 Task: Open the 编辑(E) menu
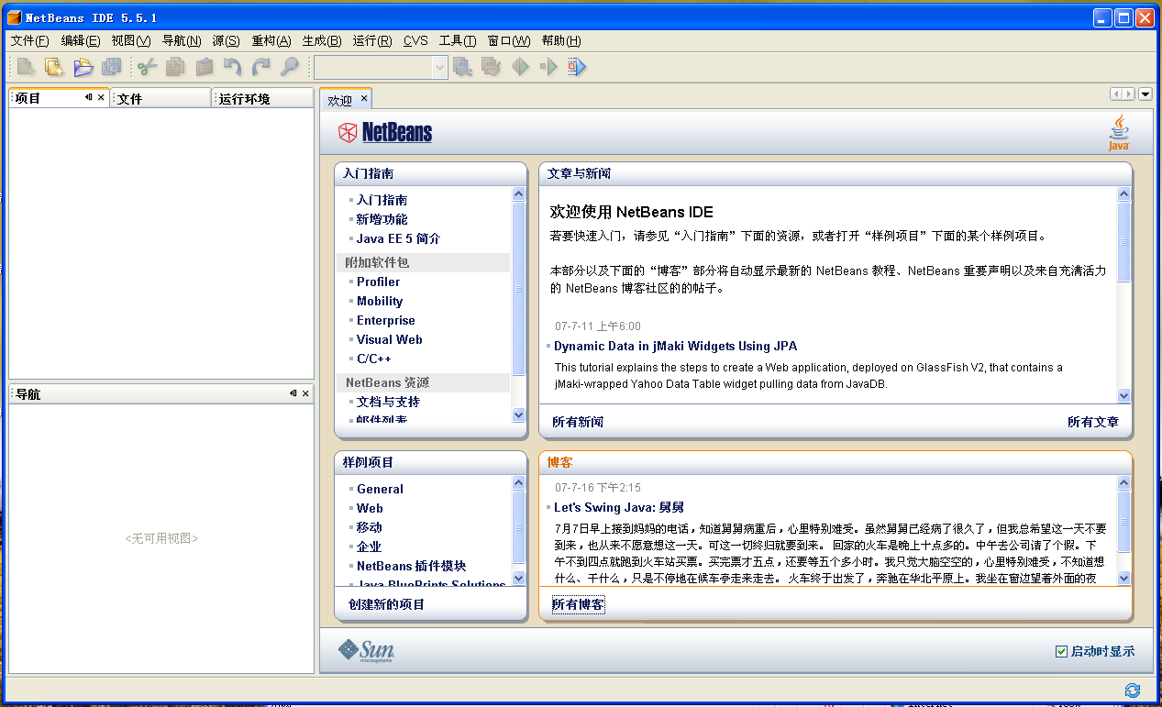coord(81,40)
